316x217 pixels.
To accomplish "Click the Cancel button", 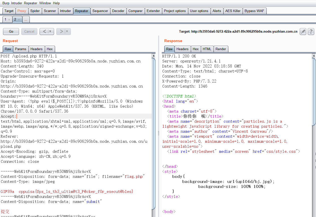I will point(29,31).
